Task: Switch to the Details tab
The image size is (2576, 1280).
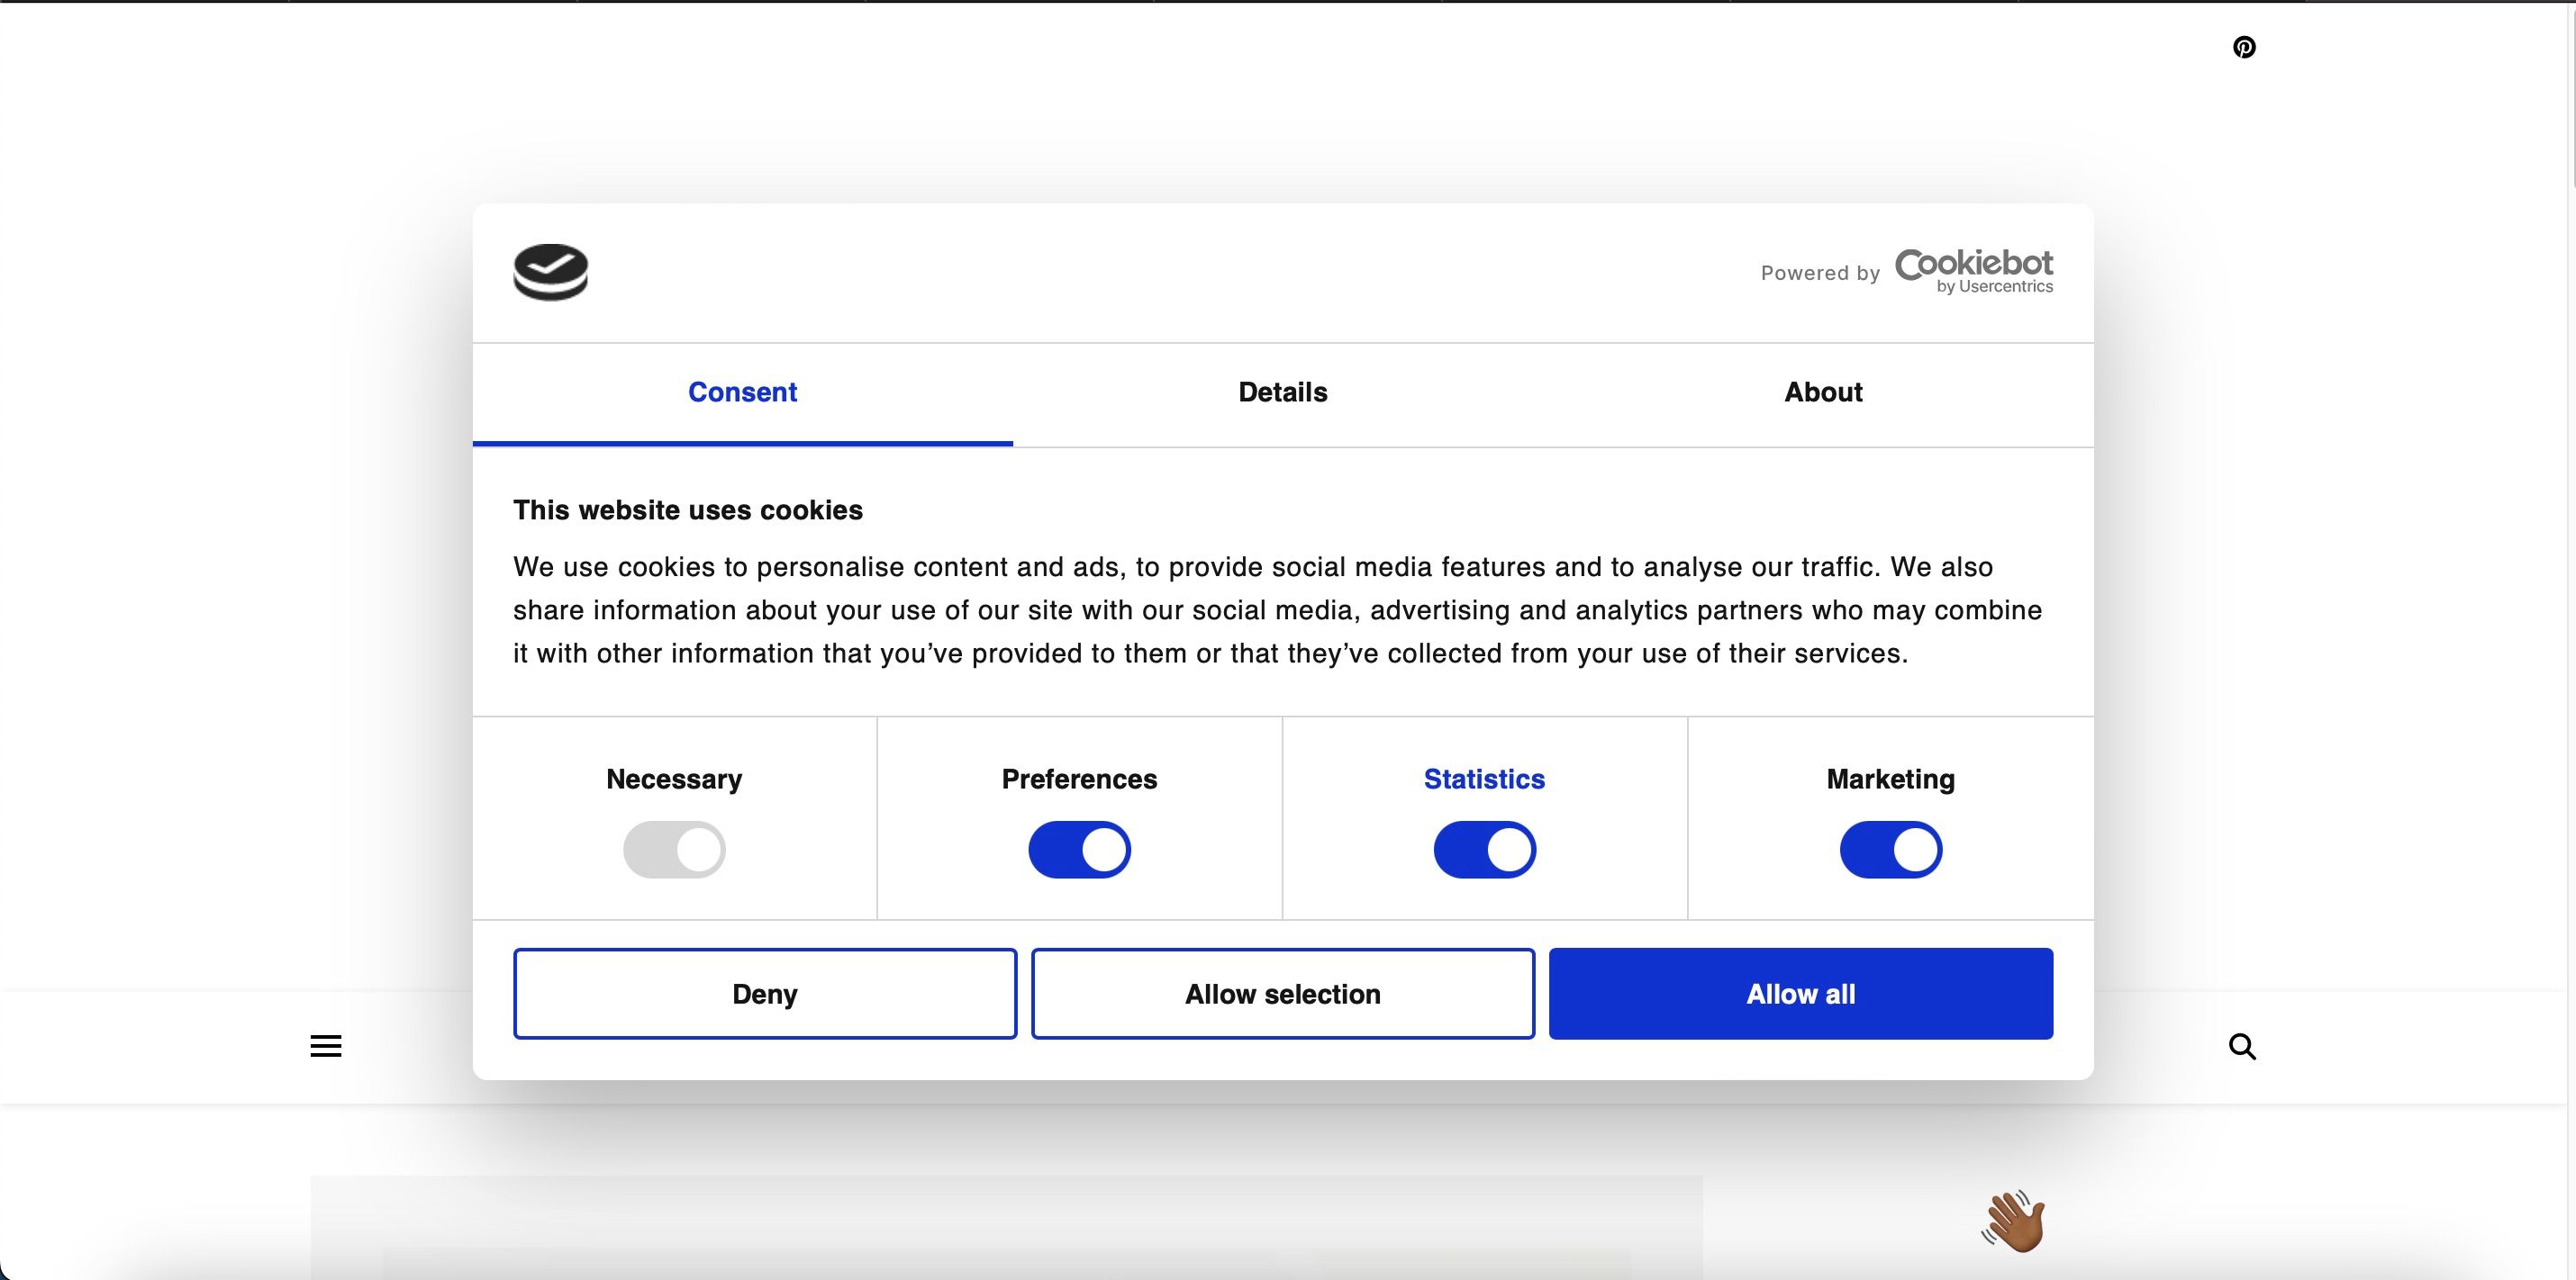Action: coord(1282,392)
